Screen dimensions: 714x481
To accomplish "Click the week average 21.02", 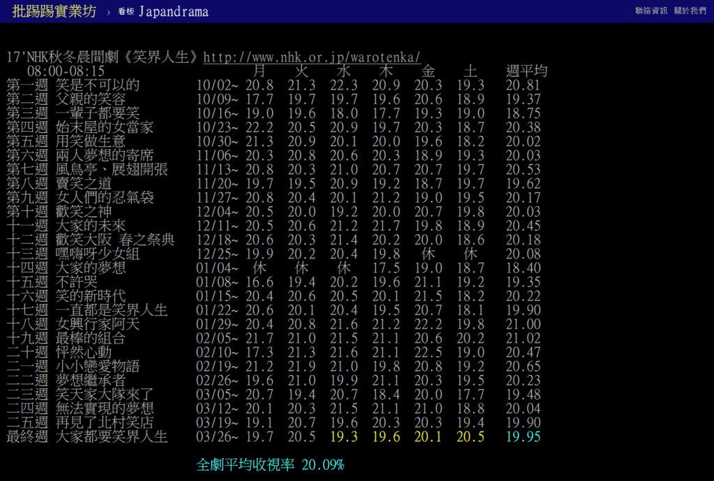I will tap(523, 339).
